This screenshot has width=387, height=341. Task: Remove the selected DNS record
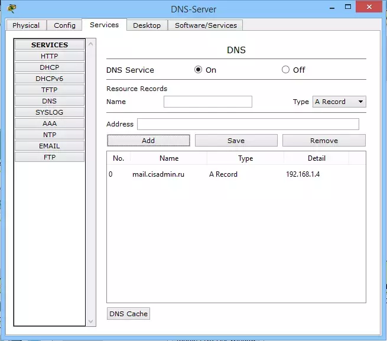[324, 141]
